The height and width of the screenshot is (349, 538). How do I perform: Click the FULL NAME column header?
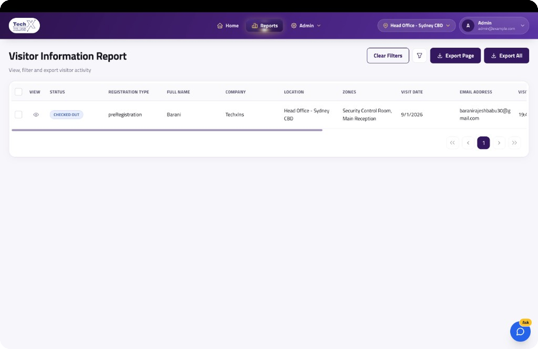point(178,92)
